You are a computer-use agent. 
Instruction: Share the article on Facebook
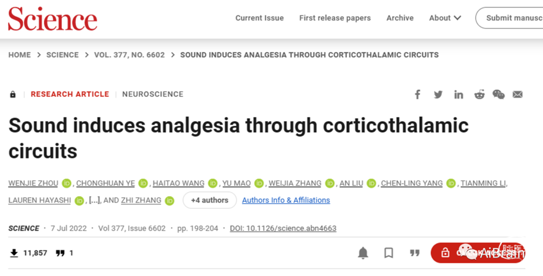pyautogui.click(x=418, y=94)
